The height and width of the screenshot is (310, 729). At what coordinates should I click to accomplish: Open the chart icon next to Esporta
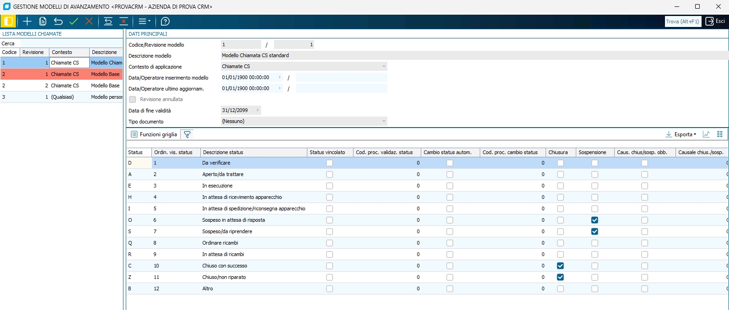706,134
